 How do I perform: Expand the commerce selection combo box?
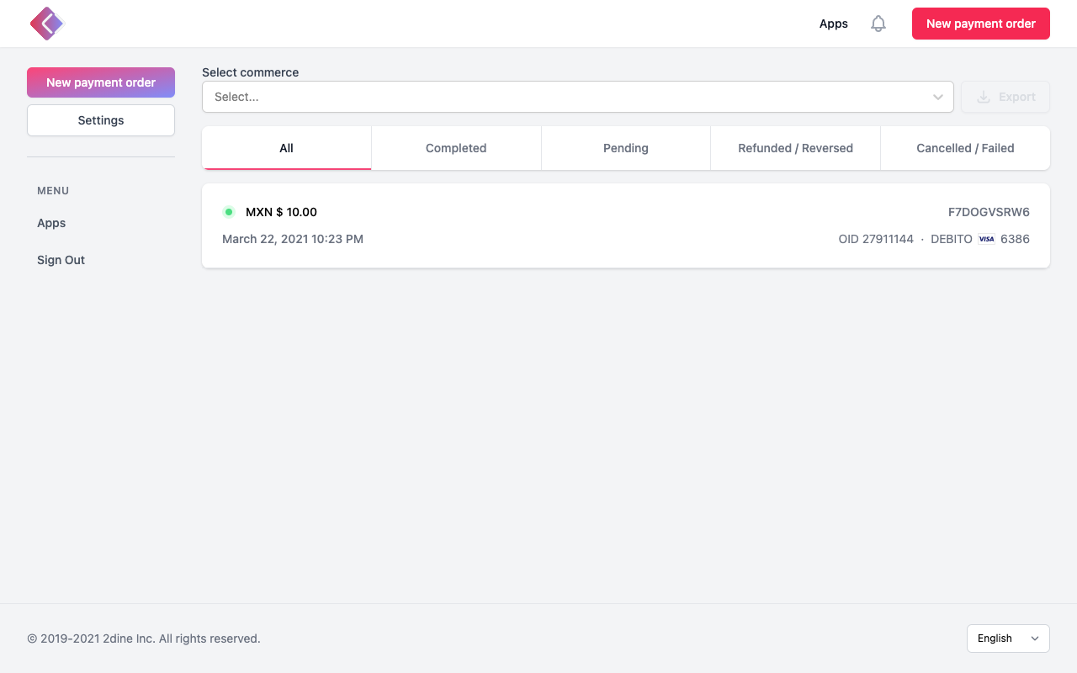pyautogui.click(x=577, y=97)
